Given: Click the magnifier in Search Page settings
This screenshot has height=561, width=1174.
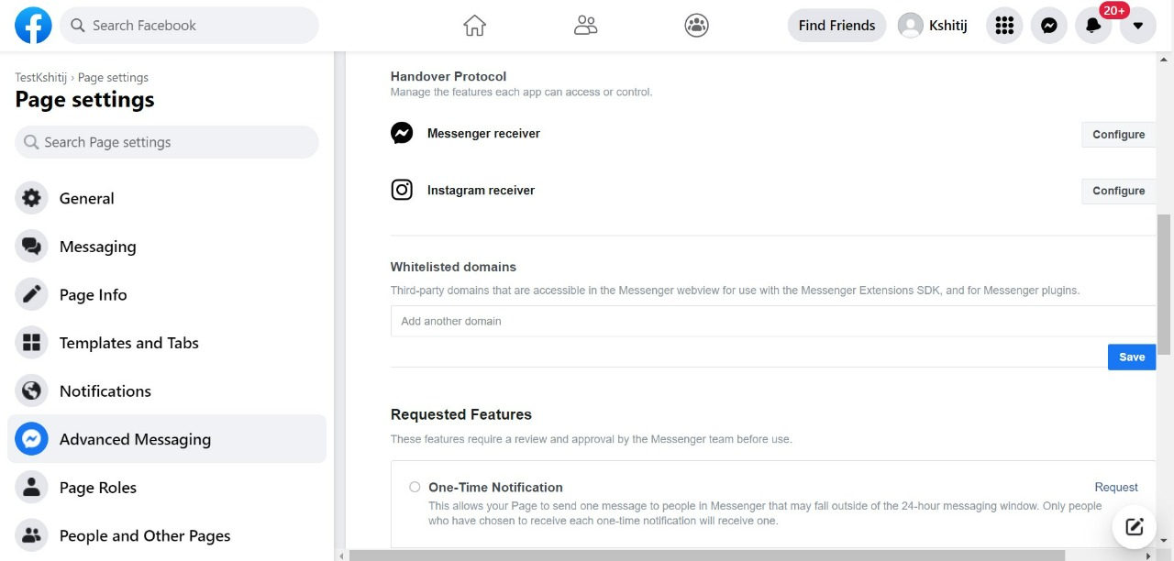Looking at the screenshot, I should 32,142.
